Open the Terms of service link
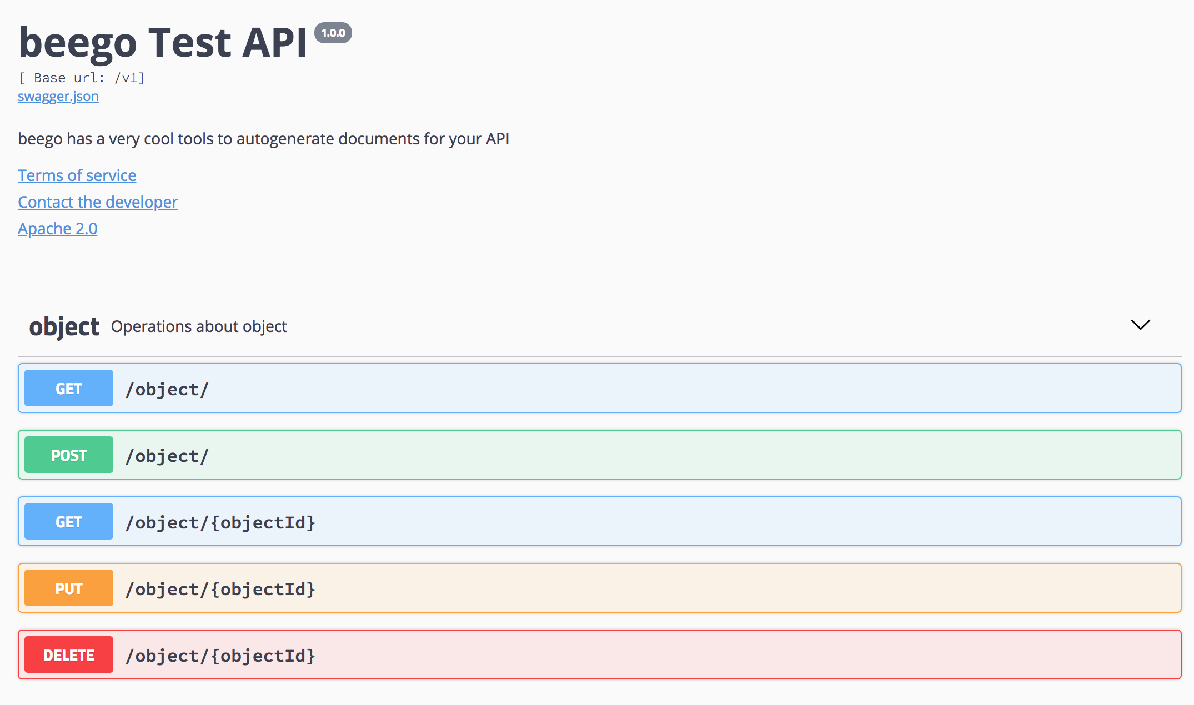The width and height of the screenshot is (1194, 705). (x=77, y=175)
